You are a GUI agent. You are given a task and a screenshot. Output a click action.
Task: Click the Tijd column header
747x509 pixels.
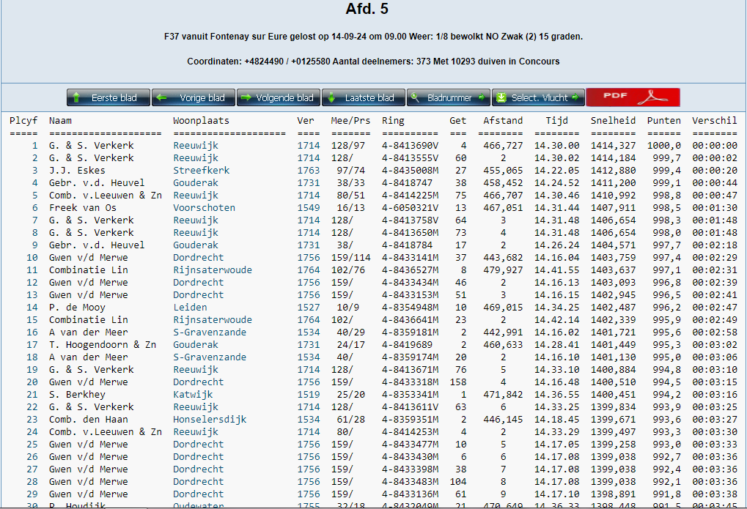pos(556,121)
